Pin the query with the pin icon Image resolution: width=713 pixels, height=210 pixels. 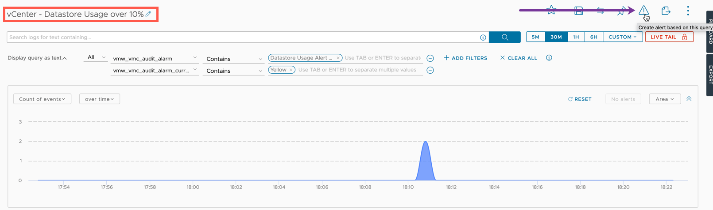(x=621, y=11)
